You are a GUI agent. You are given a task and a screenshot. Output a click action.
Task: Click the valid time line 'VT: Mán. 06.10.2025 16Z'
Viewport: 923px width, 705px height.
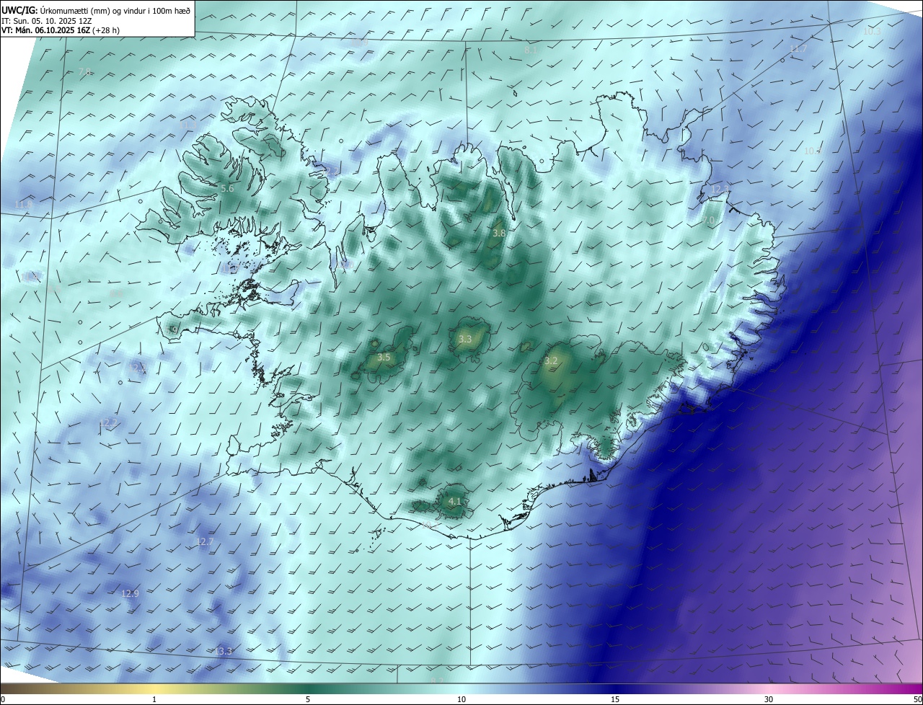[x=47, y=30]
